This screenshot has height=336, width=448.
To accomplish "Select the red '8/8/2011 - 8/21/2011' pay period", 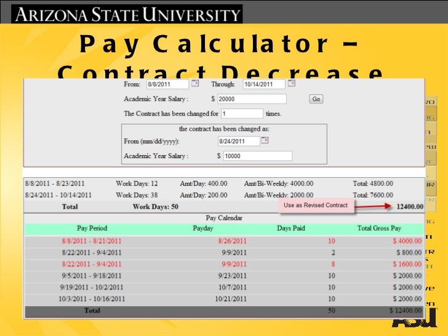I will coord(92,241).
